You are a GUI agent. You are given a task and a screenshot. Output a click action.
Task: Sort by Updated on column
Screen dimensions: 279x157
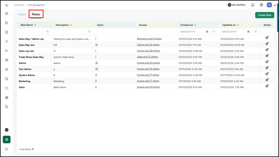click(x=238, y=25)
